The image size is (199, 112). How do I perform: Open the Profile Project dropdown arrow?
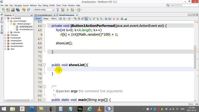82,10
